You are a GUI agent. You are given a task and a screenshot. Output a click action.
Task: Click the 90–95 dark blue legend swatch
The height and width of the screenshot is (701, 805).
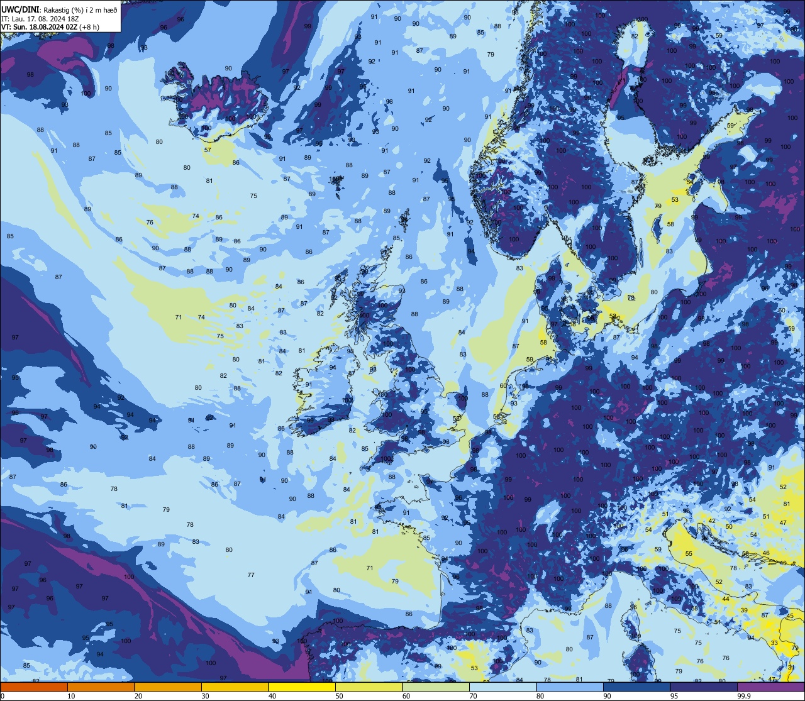(636, 687)
